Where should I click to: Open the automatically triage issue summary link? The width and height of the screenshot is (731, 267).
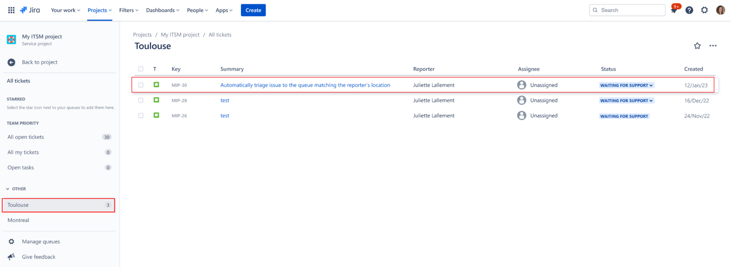click(x=305, y=85)
